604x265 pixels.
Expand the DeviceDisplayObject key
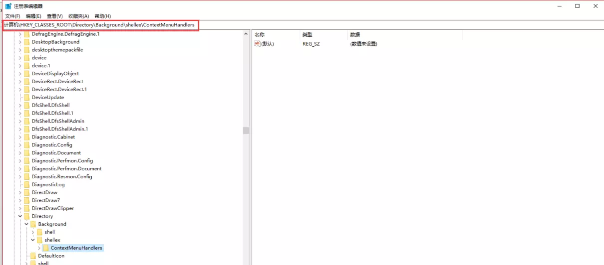point(20,74)
